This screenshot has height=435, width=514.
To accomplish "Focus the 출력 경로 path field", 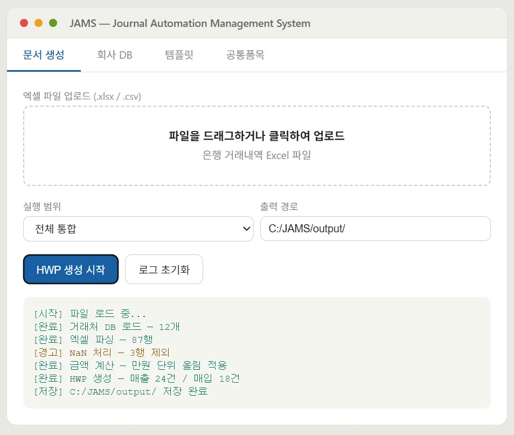I will click(376, 229).
